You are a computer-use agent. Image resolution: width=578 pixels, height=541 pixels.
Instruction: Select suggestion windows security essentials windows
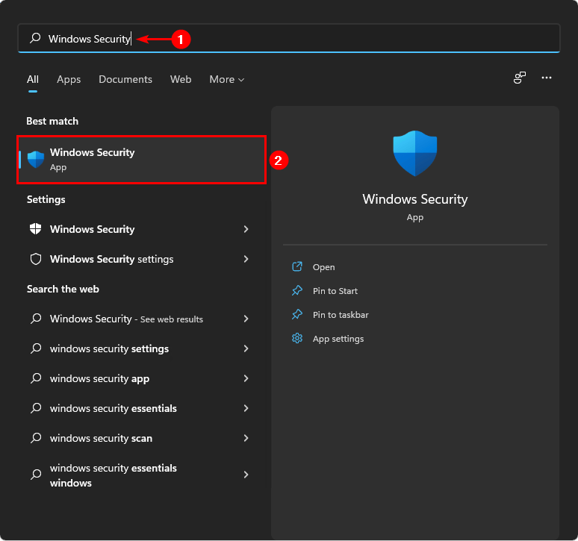[140, 475]
